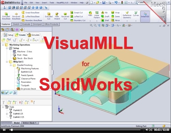This screenshot has width=171, height=133.
Task: Pause the video playback
Action: click(x=4, y=130)
